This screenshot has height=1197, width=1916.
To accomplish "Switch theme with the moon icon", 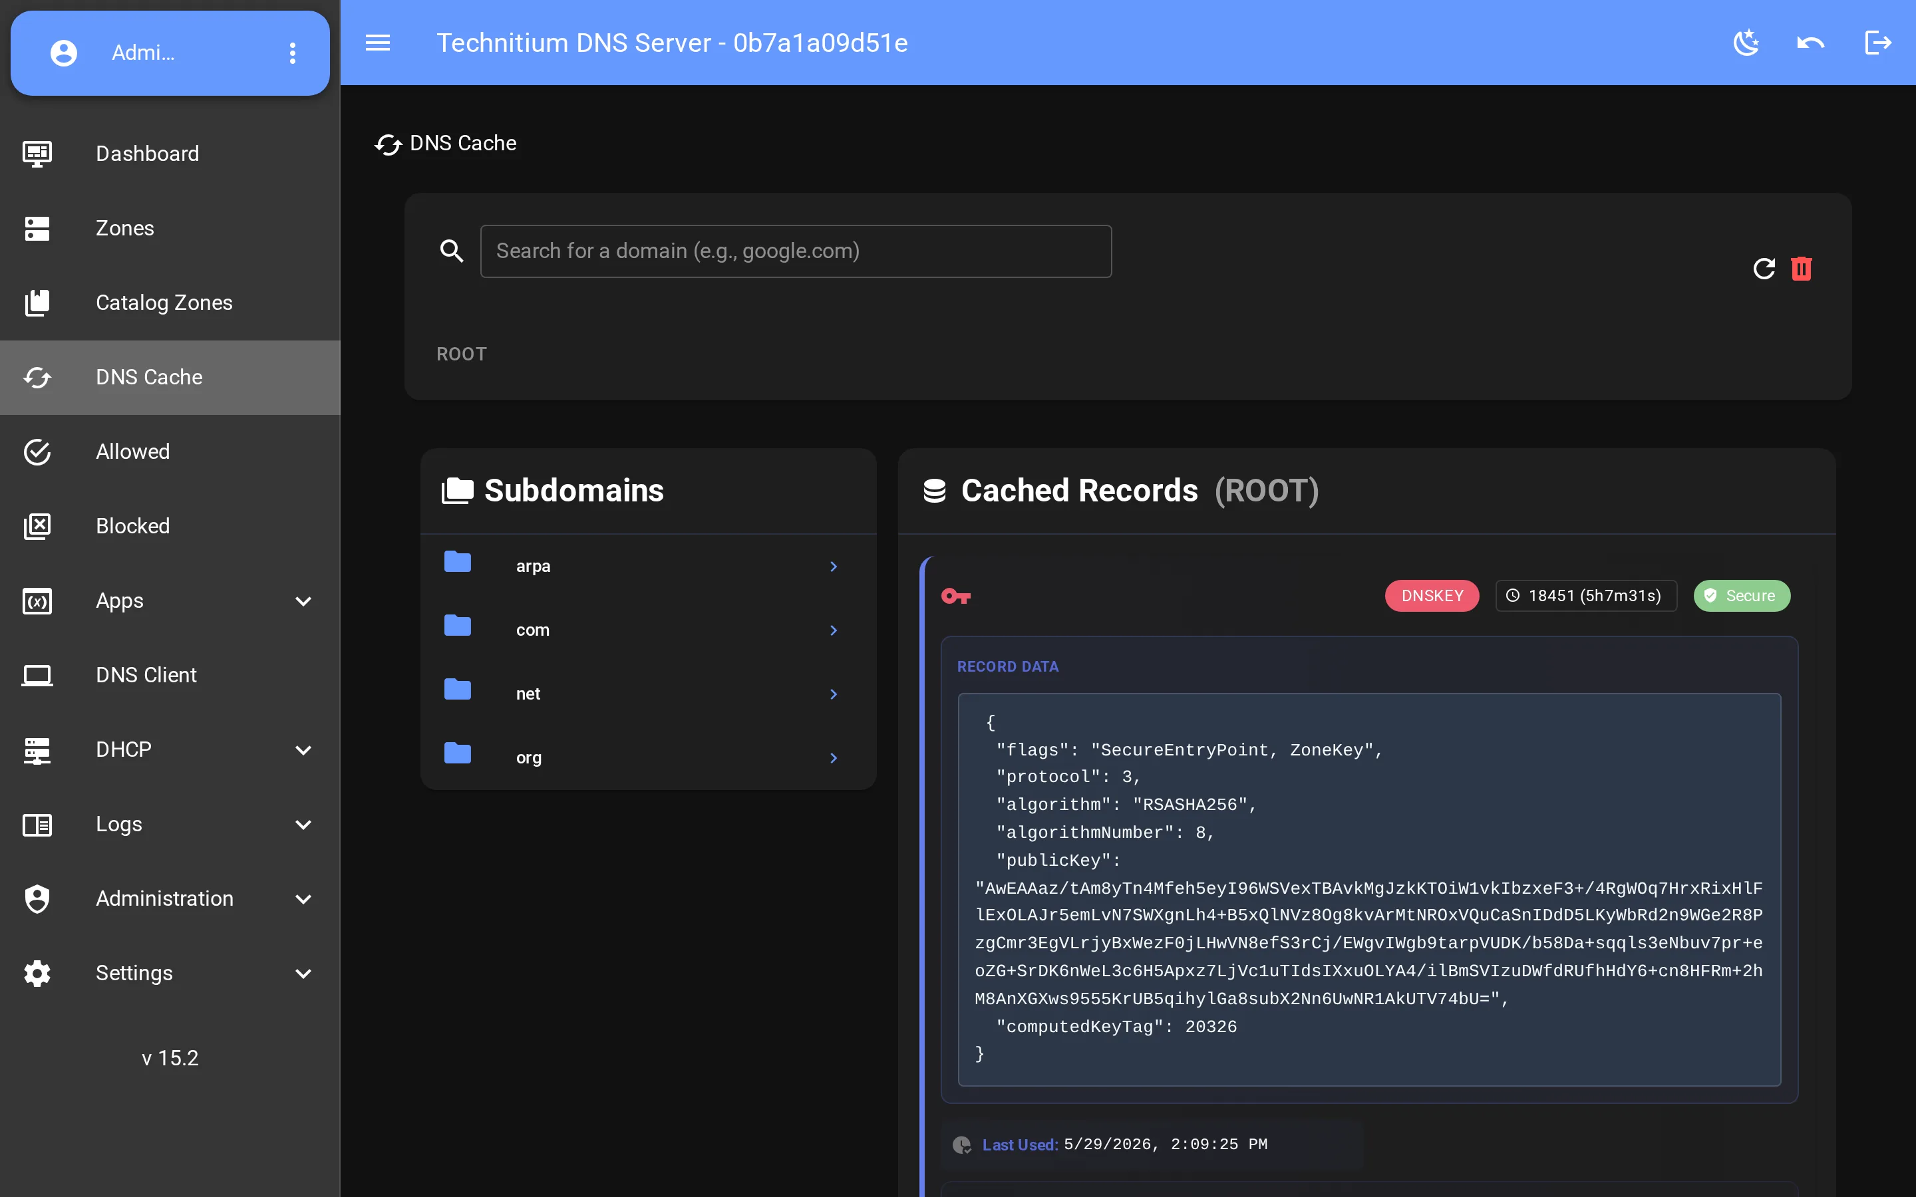I will [1746, 43].
